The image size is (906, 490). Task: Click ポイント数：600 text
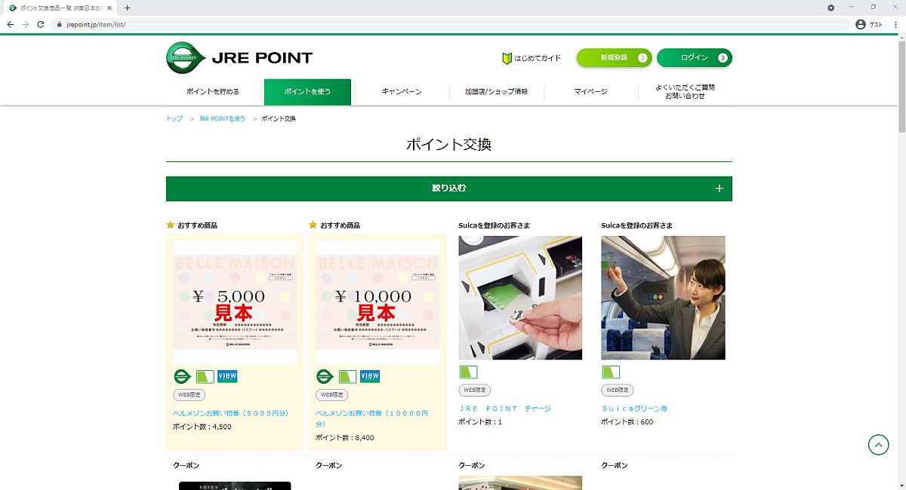point(627,422)
